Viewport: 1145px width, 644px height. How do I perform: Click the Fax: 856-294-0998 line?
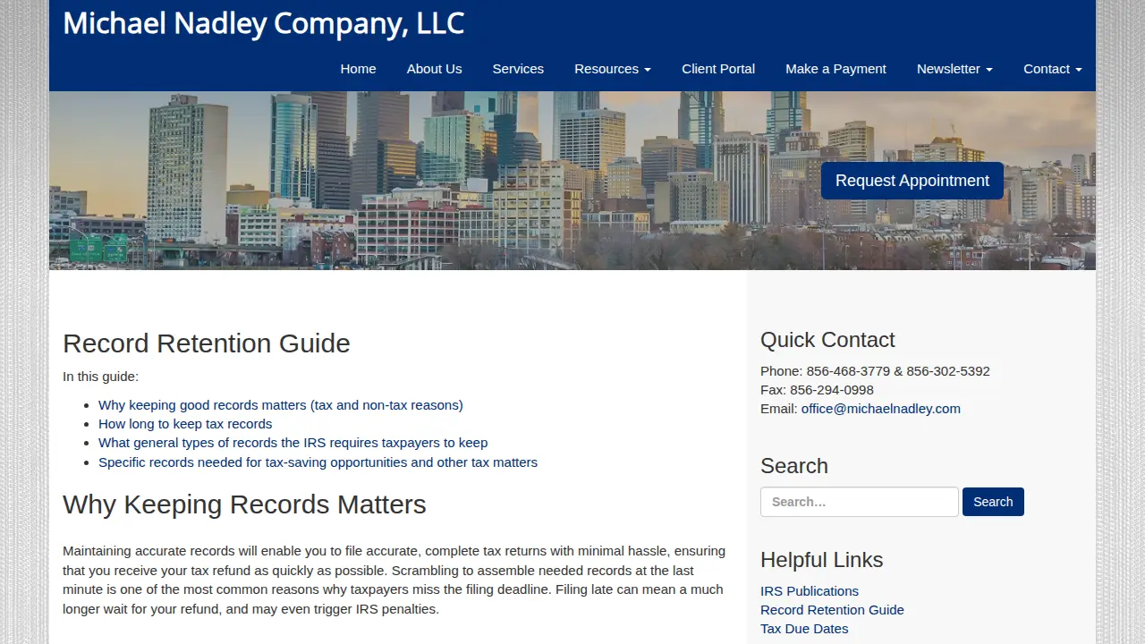[817, 390]
